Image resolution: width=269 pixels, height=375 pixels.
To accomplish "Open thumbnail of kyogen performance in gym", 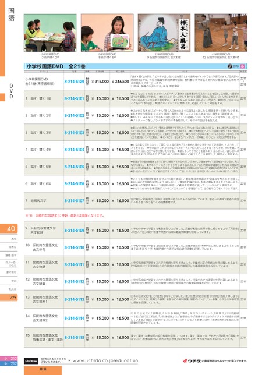I will (x=221, y=33).
